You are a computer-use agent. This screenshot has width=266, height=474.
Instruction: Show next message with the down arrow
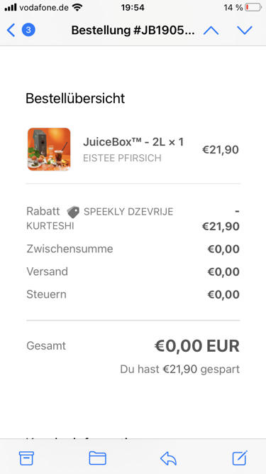pos(244,31)
